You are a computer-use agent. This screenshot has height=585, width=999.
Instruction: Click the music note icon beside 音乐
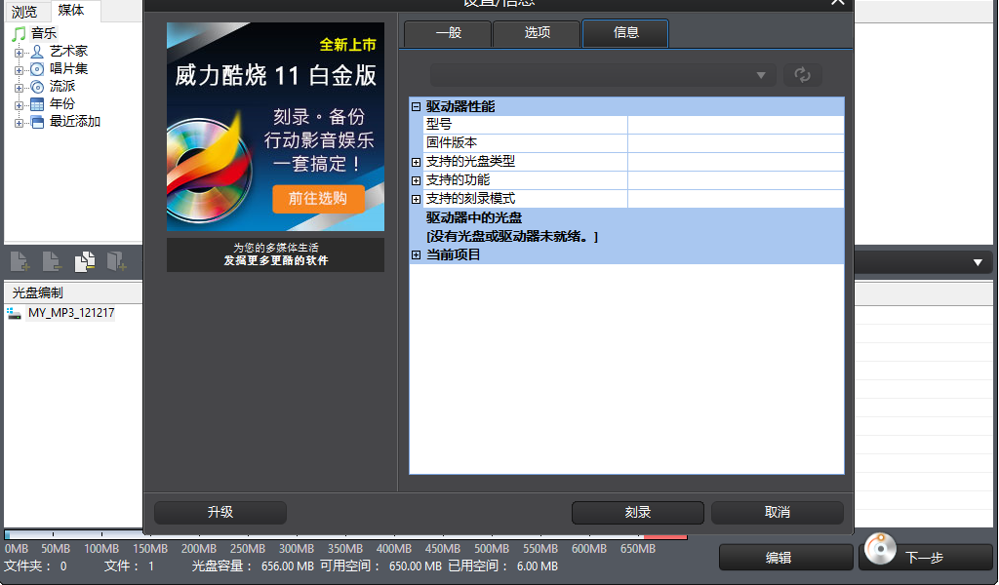(20, 33)
